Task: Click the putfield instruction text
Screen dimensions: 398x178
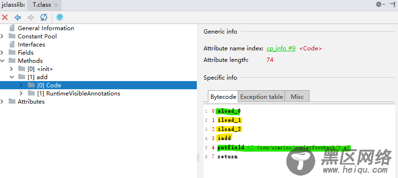Action: (x=231, y=147)
